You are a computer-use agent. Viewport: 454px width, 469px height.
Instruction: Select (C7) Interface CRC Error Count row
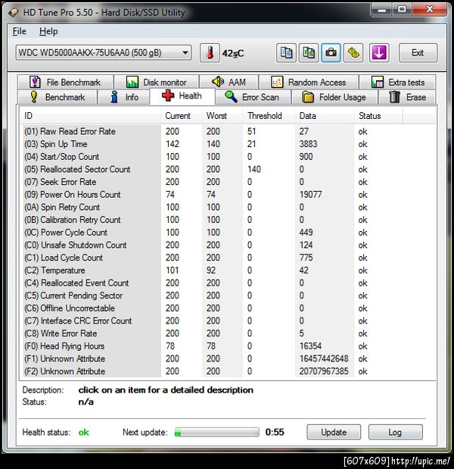(228, 321)
